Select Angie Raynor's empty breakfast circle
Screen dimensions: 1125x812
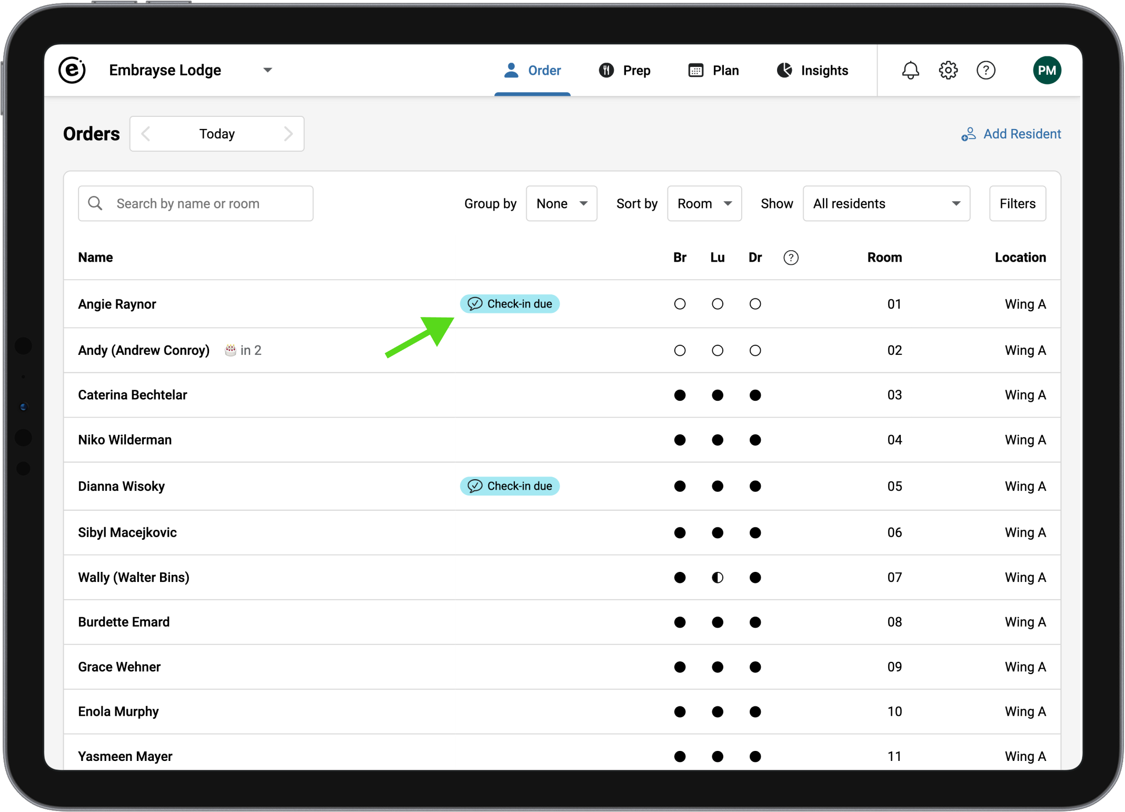coord(680,304)
